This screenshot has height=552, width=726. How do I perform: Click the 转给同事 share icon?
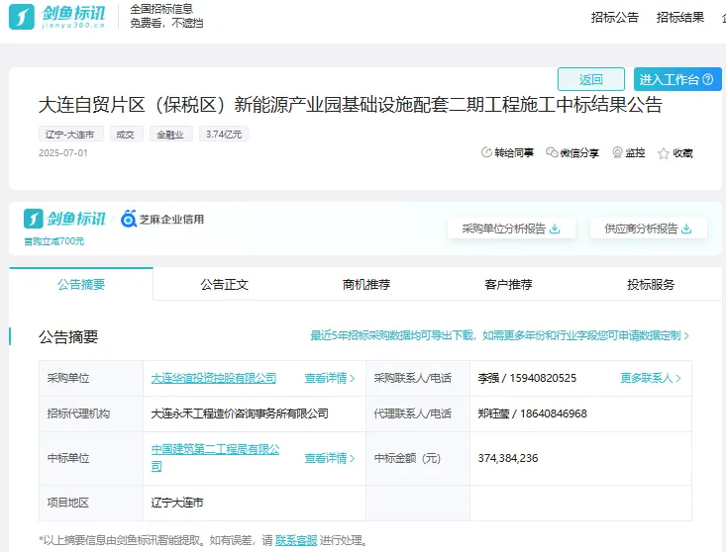tap(486, 152)
